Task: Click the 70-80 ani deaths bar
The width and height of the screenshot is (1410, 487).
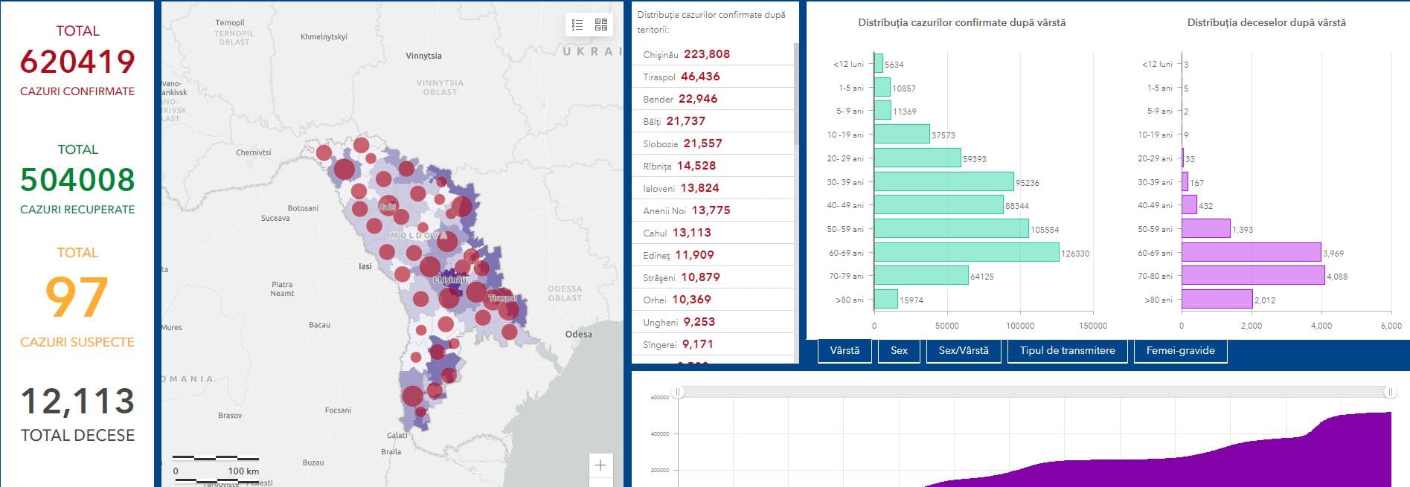Action: click(1252, 276)
